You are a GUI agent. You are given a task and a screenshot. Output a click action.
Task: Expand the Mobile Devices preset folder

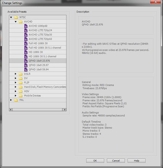click(x=15, y=96)
